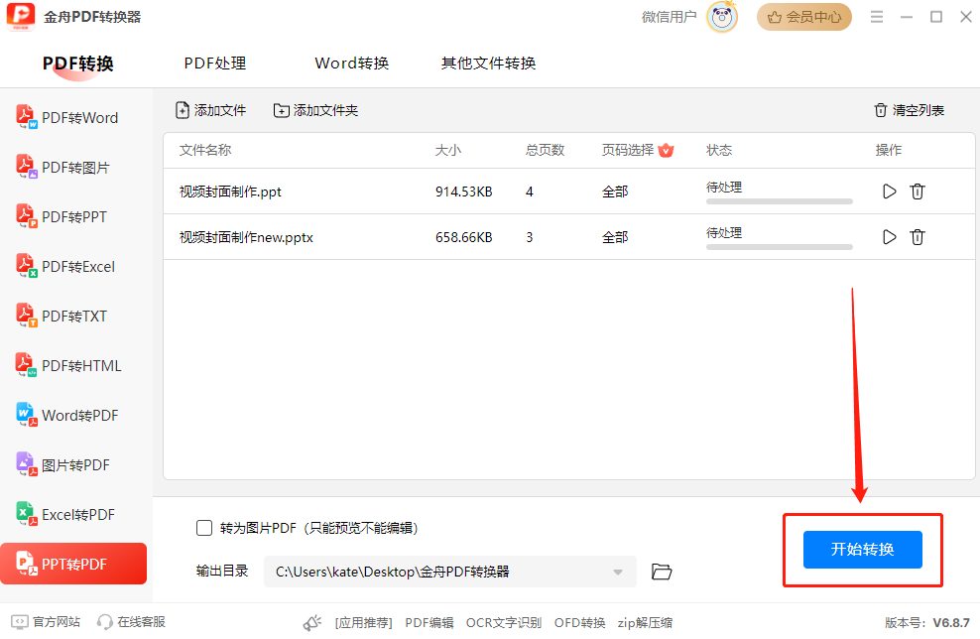The width and height of the screenshot is (980, 639).
Task: Click 添加文件夹 to add a folder
Action: [x=315, y=110]
